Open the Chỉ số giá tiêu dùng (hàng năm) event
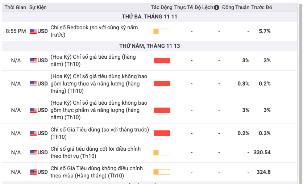Image resolution: width=303 pixels, height=184 pixels. tap(93, 60)
